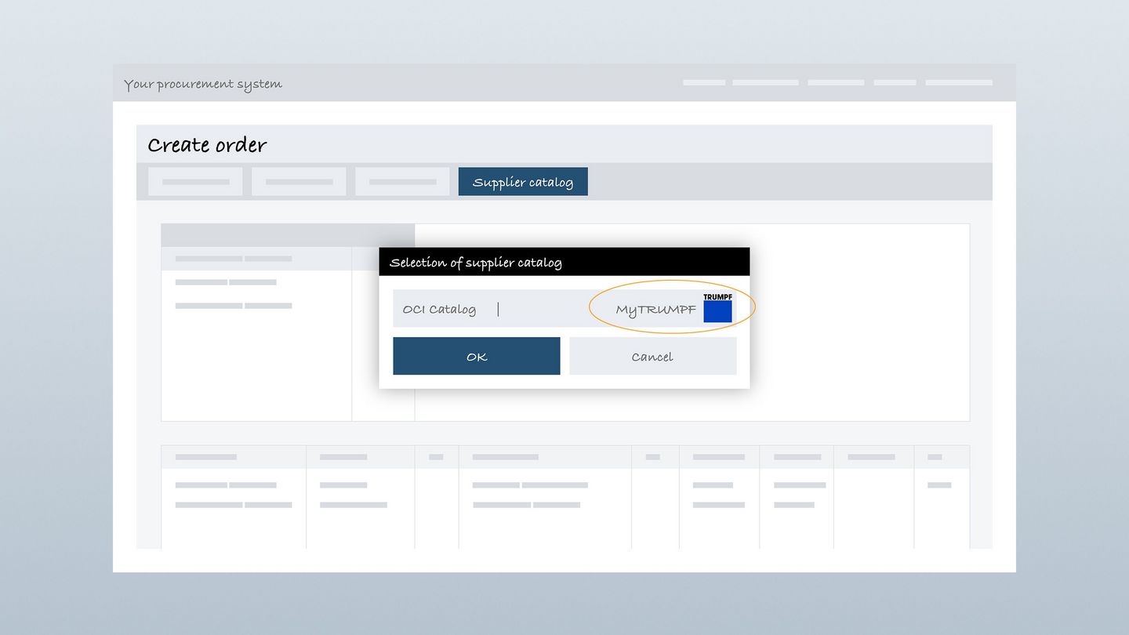This screenshot has width=1129, height=635.
Task: Click the first navigation item in the top header
Action: point(703,82)
